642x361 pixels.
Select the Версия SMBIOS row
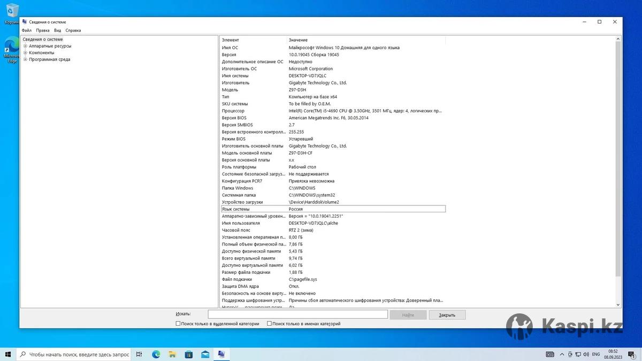333,125
